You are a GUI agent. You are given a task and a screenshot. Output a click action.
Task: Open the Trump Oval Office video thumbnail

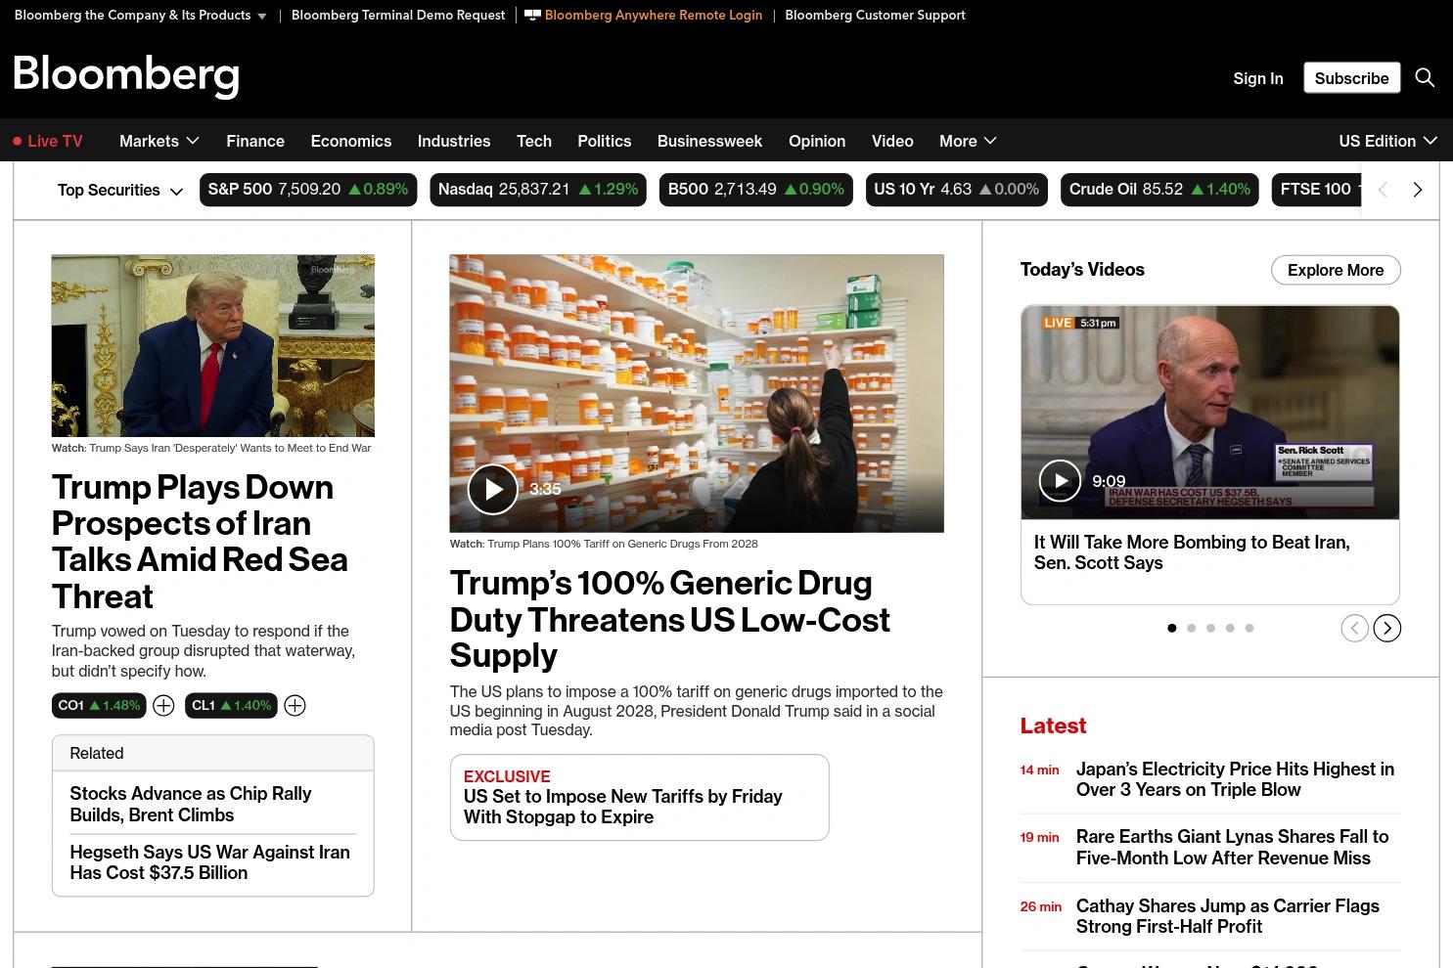click(x=213, y=345)
